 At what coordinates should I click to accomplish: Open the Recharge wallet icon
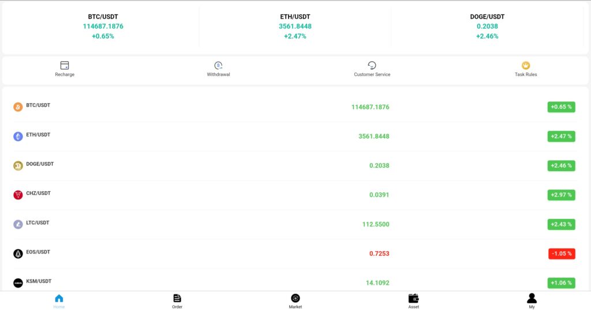[65, 66]
